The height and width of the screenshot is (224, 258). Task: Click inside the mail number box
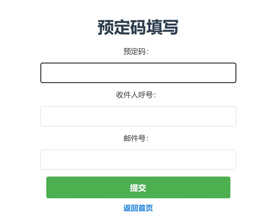(138, 160)
